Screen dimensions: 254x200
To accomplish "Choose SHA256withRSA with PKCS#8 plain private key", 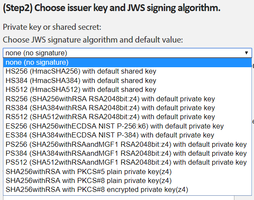I will point(128,180).
